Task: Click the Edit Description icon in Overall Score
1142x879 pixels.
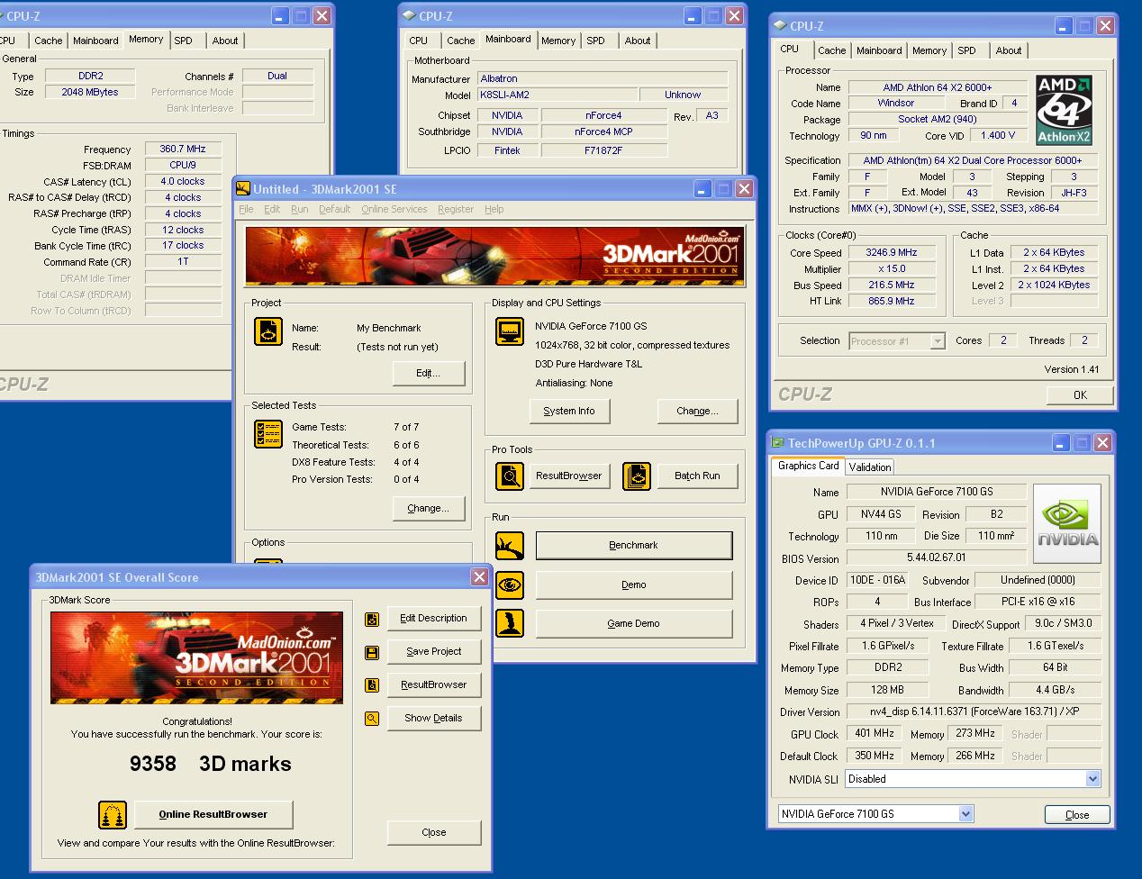Action: pos(372,620)
